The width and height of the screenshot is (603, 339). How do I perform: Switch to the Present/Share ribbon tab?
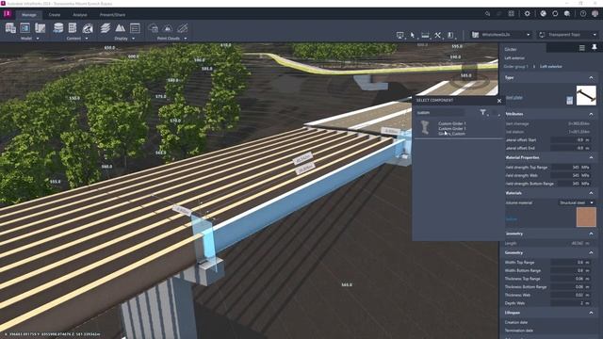point(113,15)
